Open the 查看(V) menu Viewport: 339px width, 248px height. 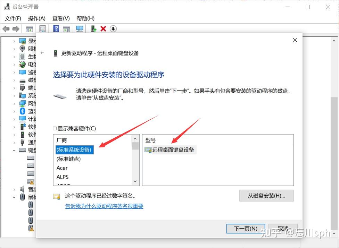pyautogui.click(x=61, y=18)
